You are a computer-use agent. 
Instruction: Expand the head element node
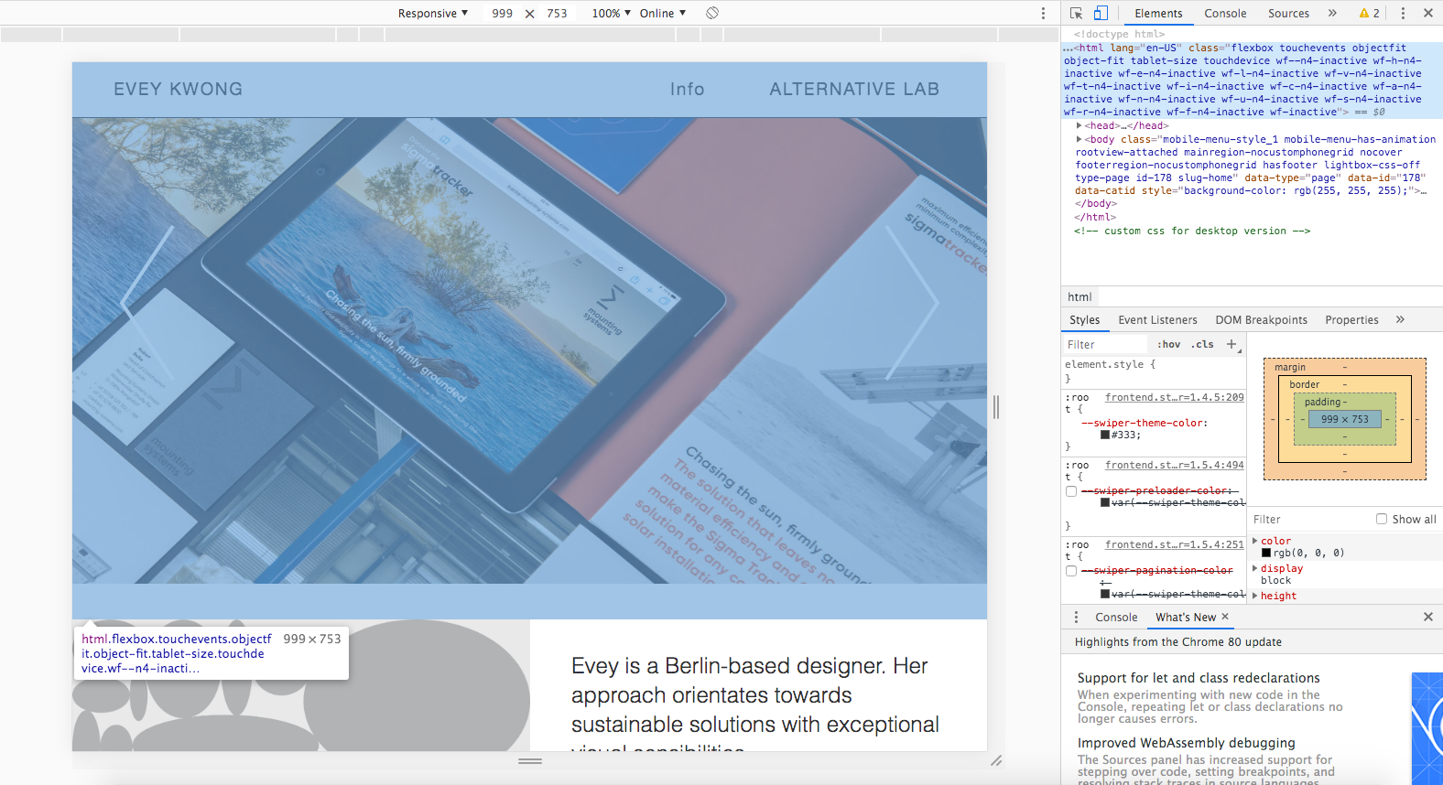(1080, 126)
